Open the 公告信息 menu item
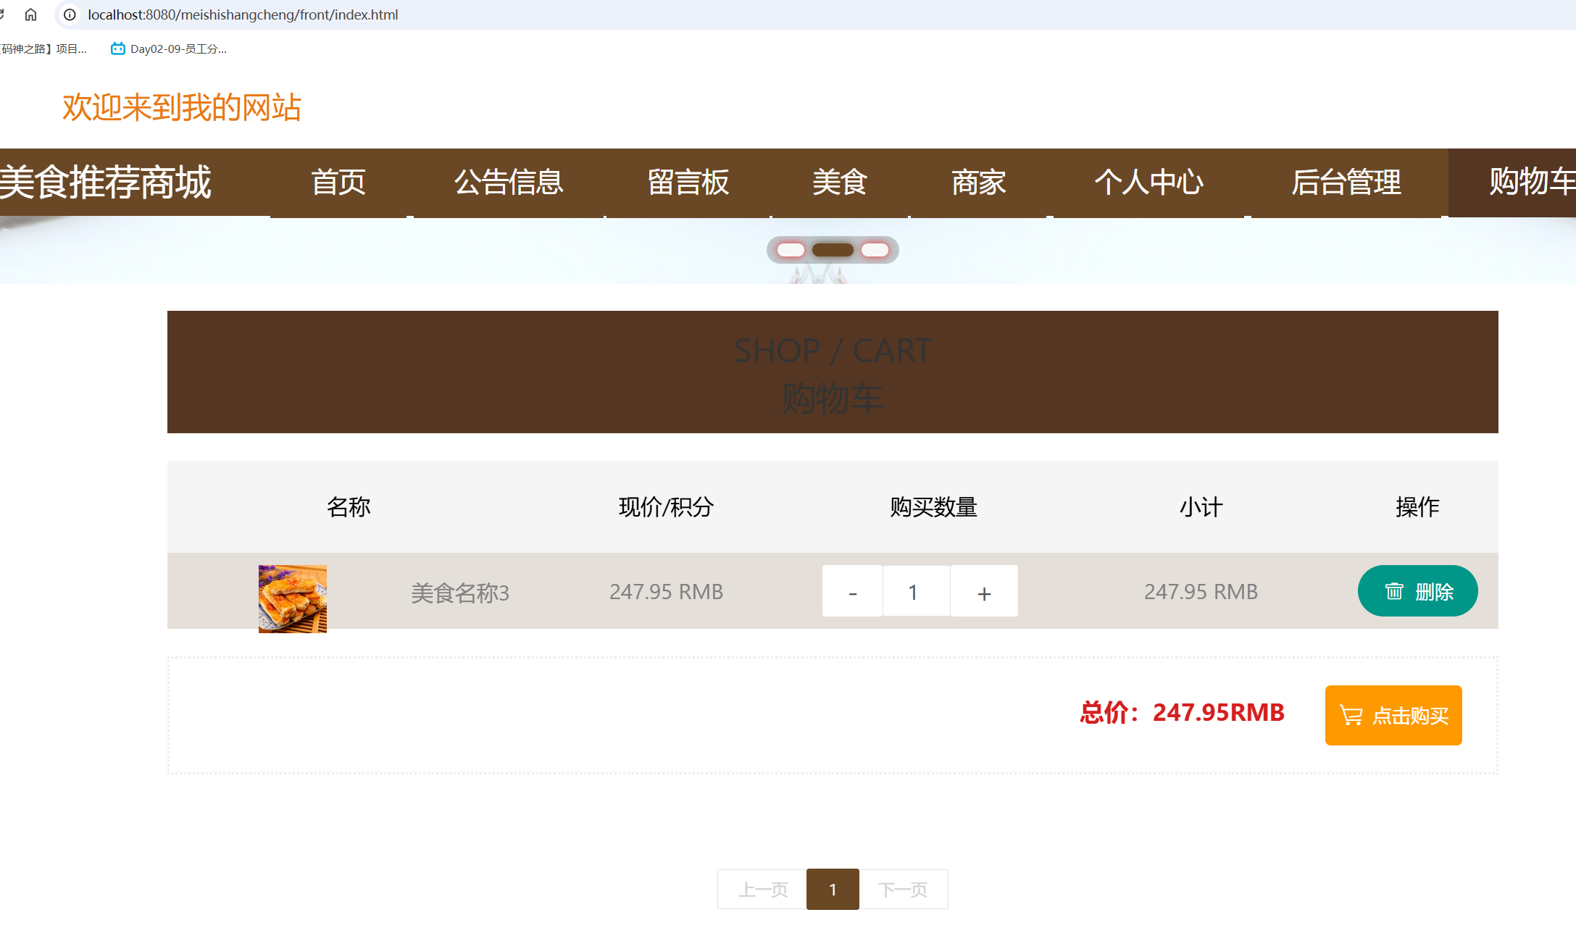1576x936 pixels. pyautogui.click(x=509, y=182)
